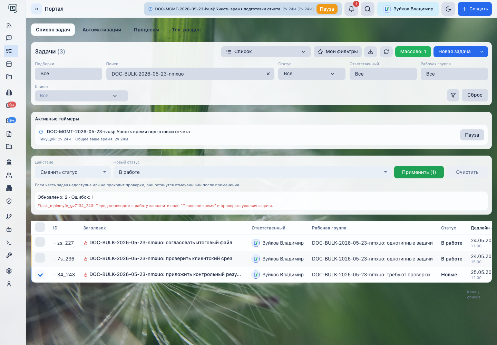
Task: Clear the search field with X
Action: [268, 74]
